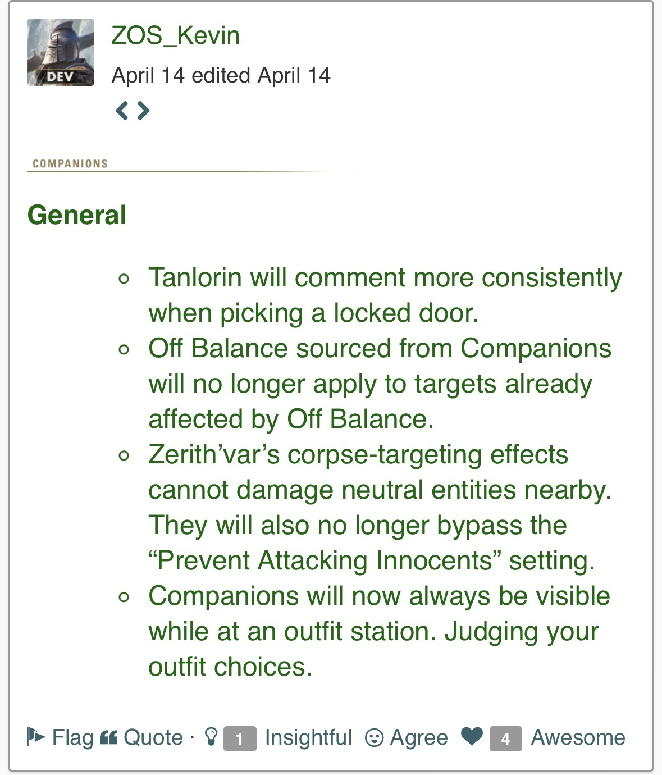View the Insightful reaction count badge
Screen dimensions: 662x775
(240, 738)
